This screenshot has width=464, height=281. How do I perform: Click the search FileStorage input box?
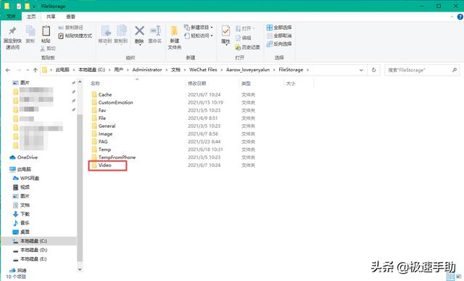click(418, 70)
